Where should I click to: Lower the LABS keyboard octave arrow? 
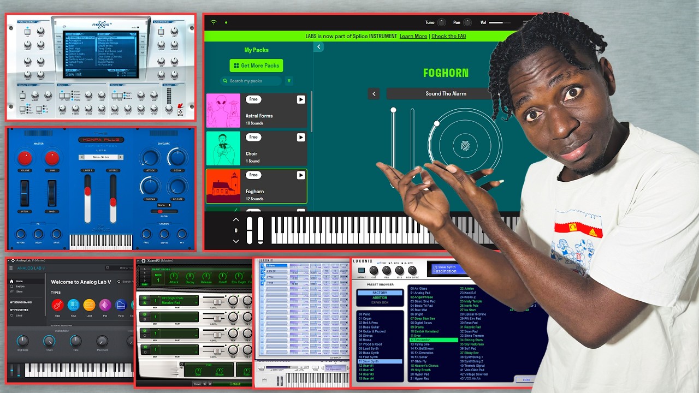[x=236, y=240]
